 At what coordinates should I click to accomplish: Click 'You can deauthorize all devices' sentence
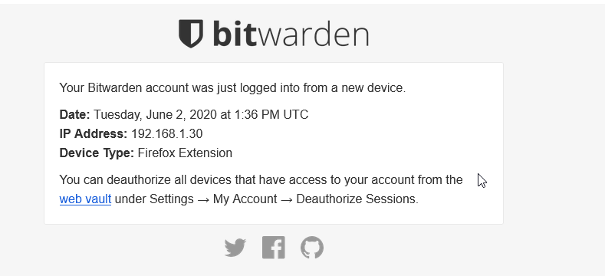pyautogui.click(x=261, y=180)
